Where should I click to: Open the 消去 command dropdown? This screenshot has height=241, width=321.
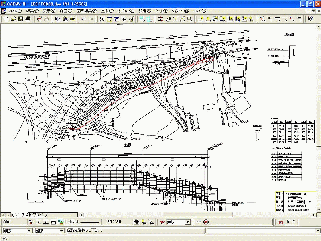point(29,231)
